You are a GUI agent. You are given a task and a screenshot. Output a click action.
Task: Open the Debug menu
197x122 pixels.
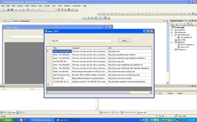pos(33,6)
